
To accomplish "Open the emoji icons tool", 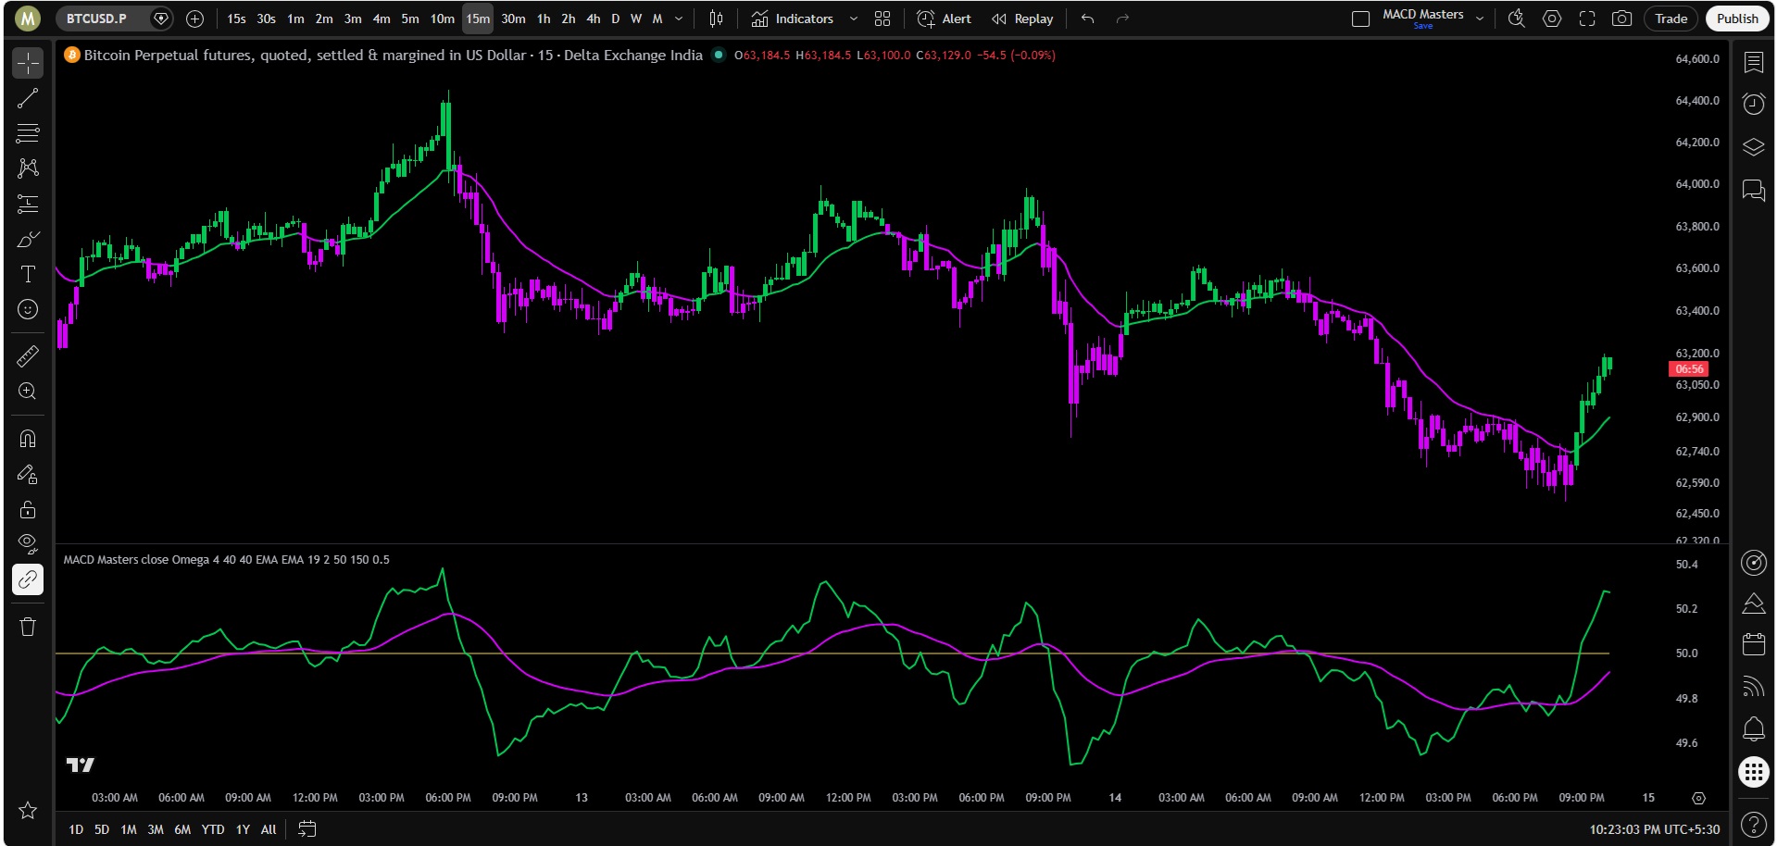I will (28, 309).
